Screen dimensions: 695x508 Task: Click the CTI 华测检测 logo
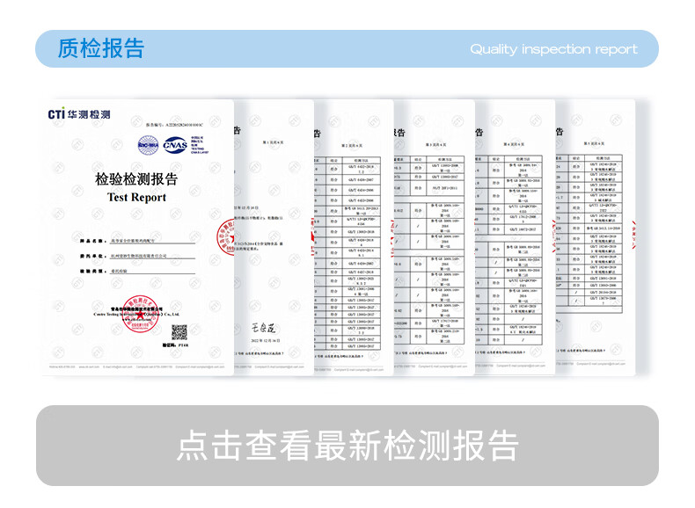coord(79,114)
